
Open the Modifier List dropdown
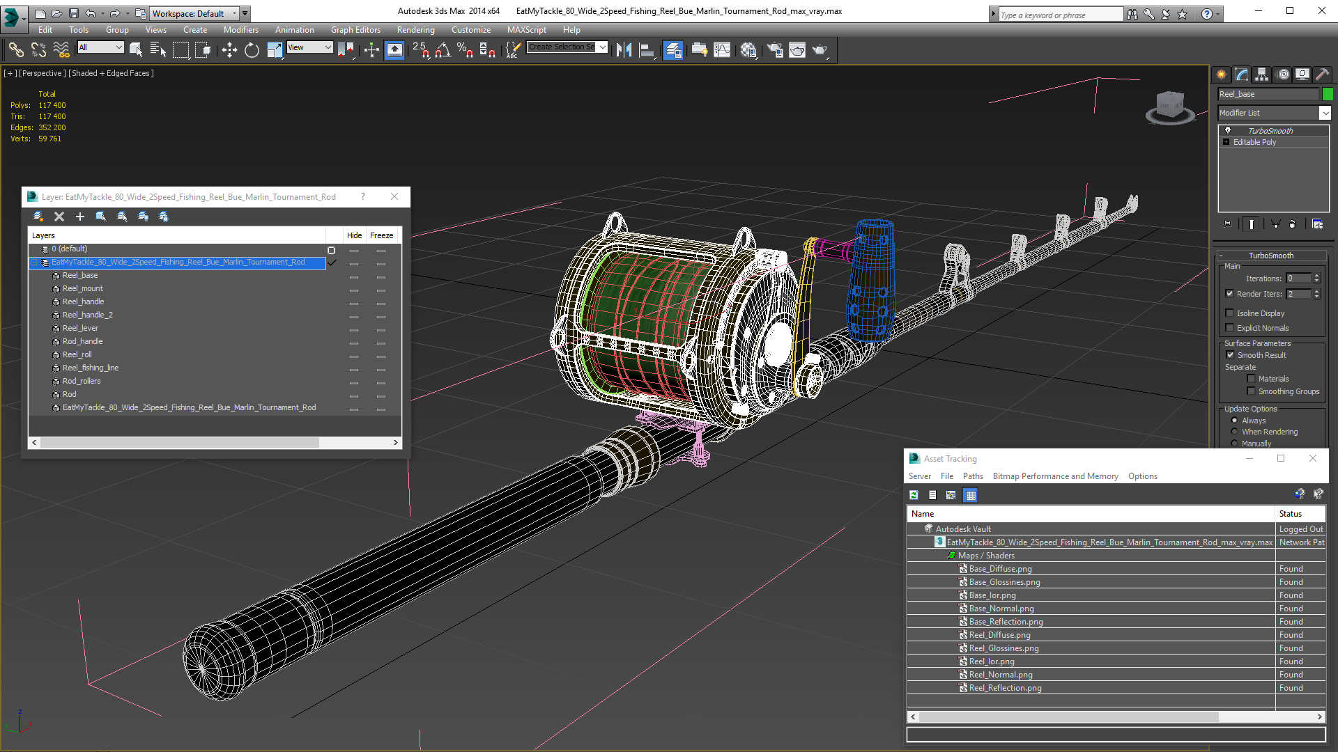point(1274,113)
